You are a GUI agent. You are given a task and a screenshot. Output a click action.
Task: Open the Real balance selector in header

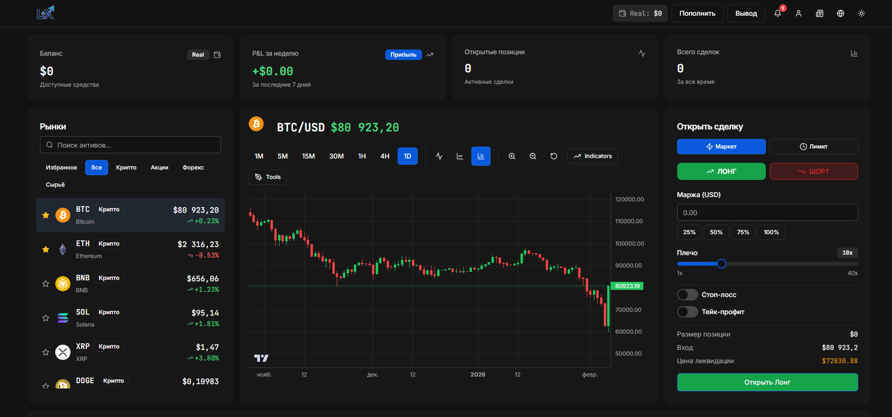(x=640, y=13)
